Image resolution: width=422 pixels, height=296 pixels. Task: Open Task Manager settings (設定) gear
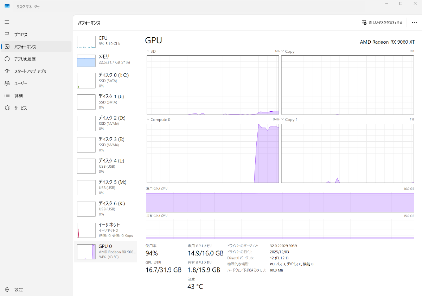(7, 289)
